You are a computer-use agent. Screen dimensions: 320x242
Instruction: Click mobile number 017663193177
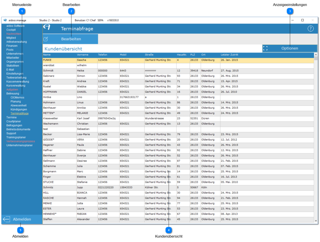(129, 97)
